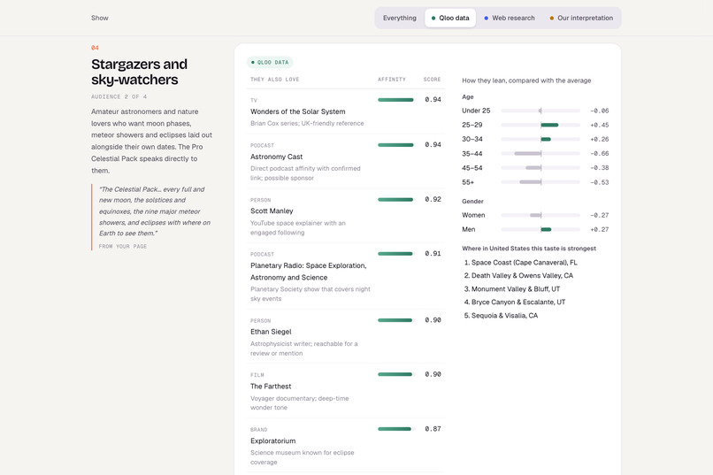The width and height of the screenshot is (713, 475).
Task: Click the Stargazers and sky-watchers heading
Action: point(139,72)
